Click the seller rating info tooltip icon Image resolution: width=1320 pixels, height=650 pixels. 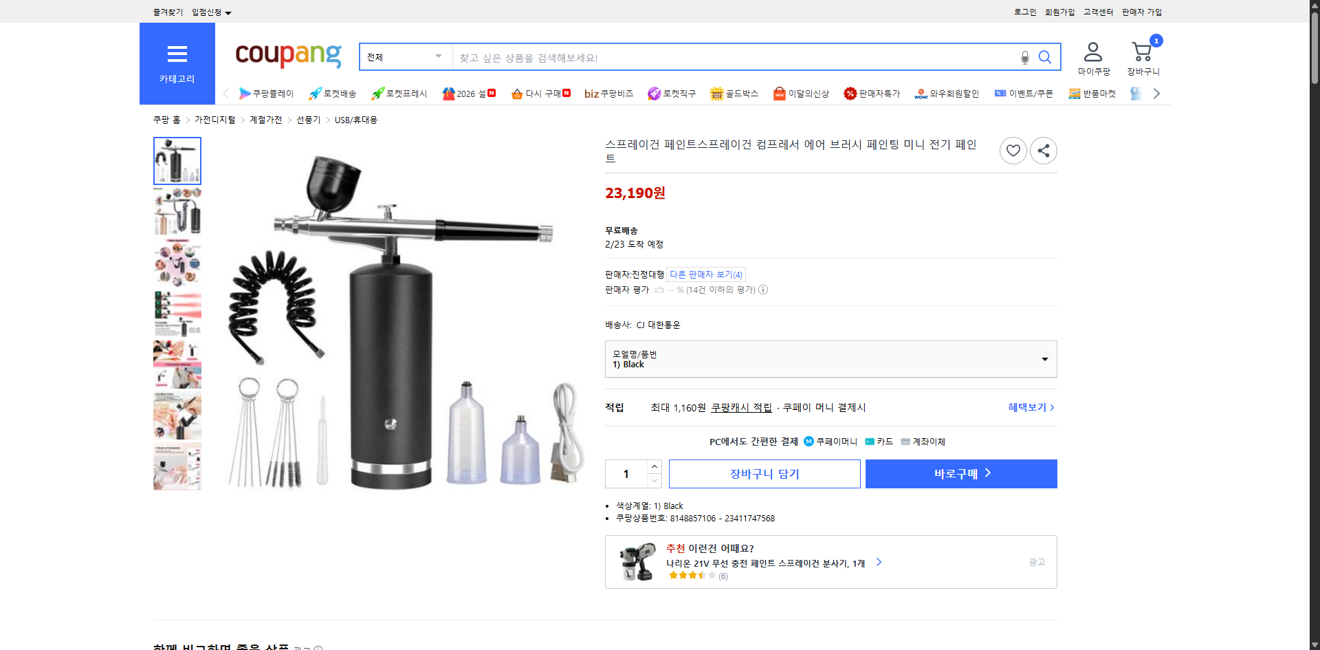763,290
